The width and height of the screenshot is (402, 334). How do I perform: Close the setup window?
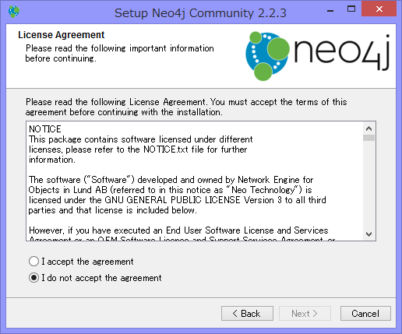[379, 9]
